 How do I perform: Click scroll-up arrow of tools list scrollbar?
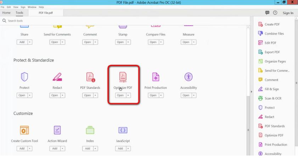click(248, 27)
